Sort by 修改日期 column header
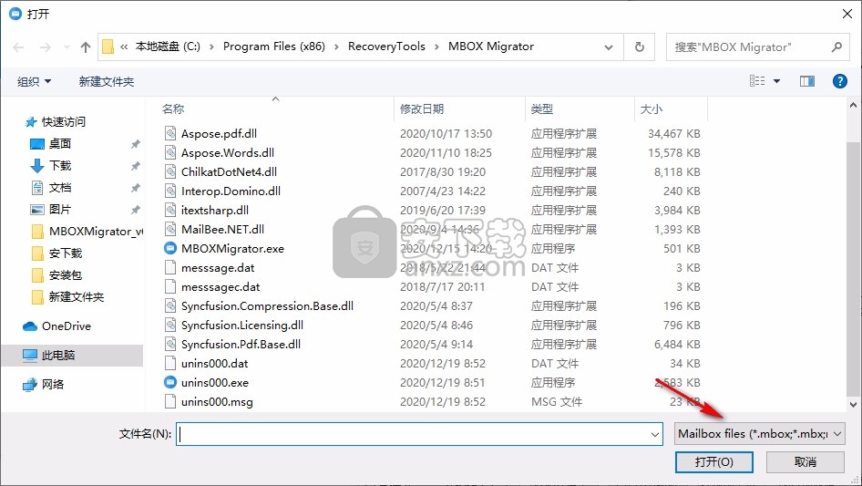The image size is (862, 486). (422, 109)
